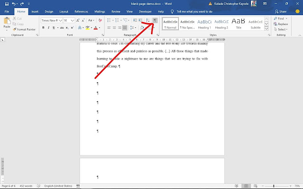The image size is (303, 189).
Task: Open the Paragraph settings dialog launcher
Action: pos(158,35)
